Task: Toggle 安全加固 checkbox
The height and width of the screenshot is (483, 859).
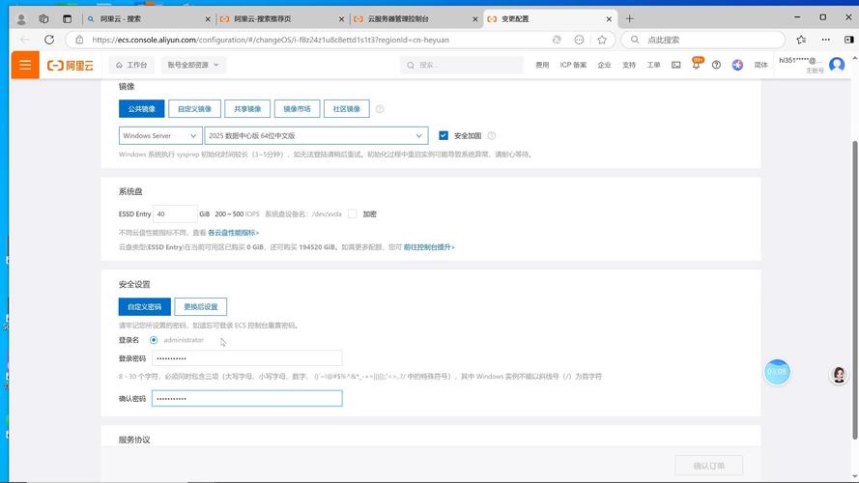Action: 444,135
